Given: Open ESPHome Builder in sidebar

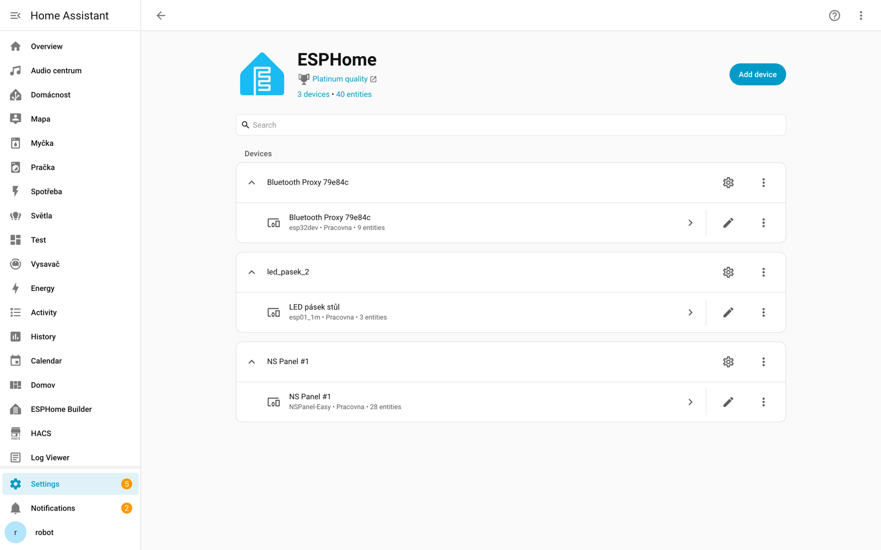Looking at the screenshot, I should [70, 409].
